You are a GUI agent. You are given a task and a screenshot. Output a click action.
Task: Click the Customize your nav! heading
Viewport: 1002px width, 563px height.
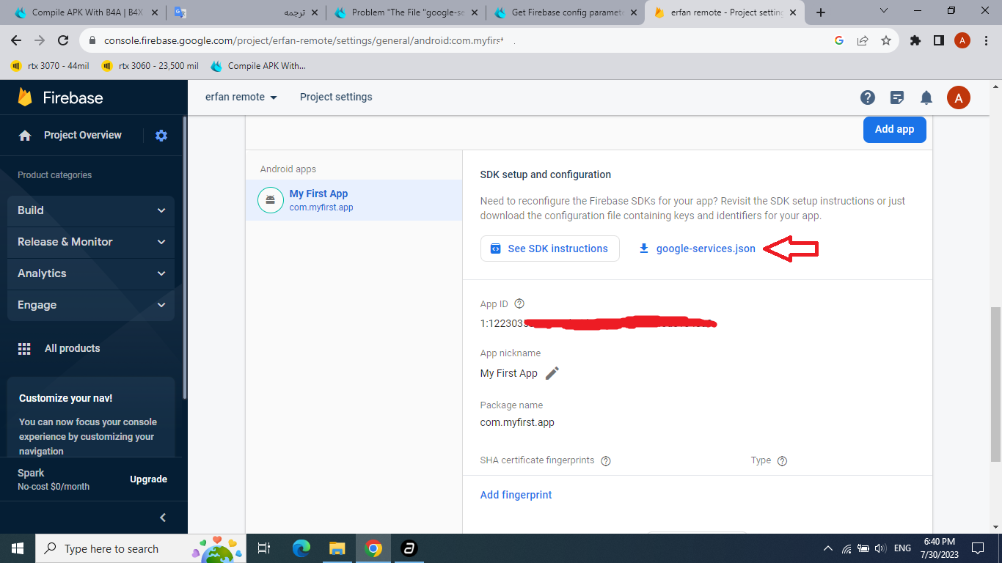[x=66, y=399]
